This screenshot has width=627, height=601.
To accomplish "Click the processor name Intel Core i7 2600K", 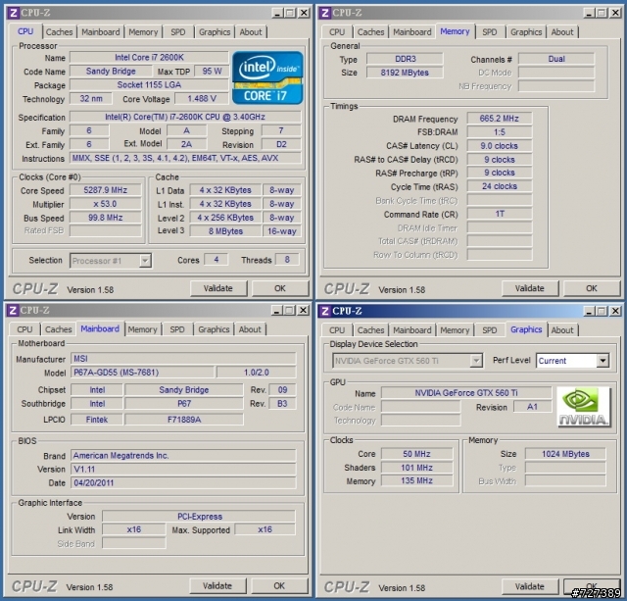I will [x=149, y=57].
